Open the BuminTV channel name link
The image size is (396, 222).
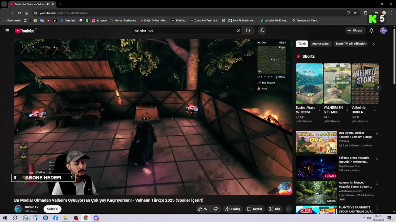(x=32, y=207)
